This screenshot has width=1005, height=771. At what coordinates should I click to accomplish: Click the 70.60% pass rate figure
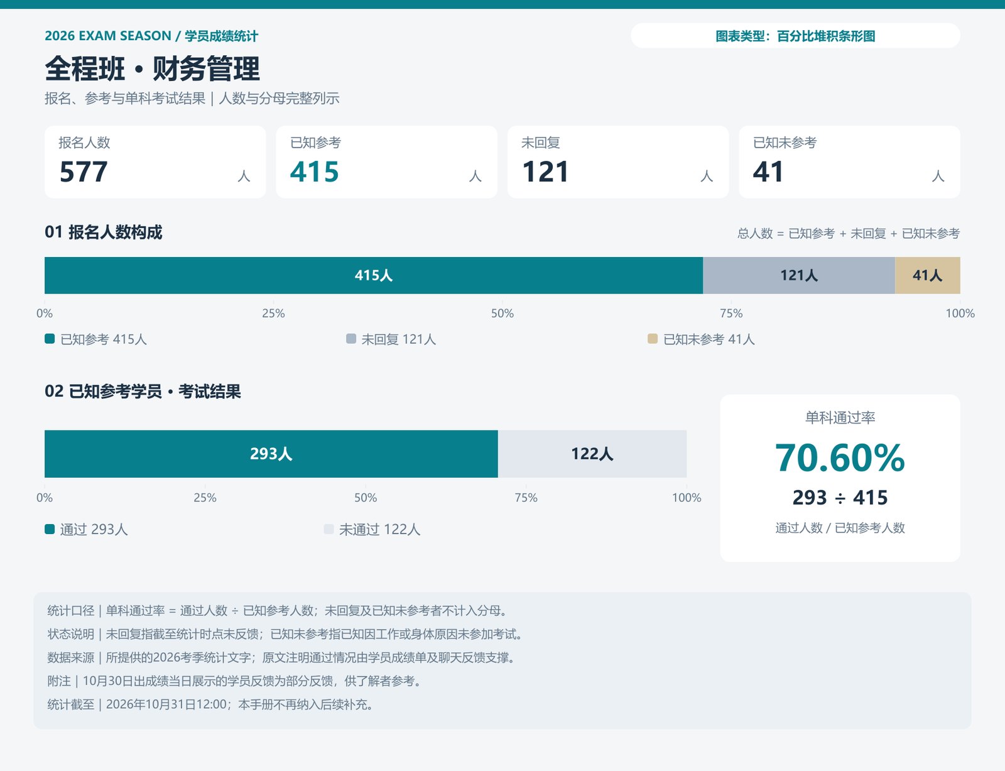[x=840, y=458]
